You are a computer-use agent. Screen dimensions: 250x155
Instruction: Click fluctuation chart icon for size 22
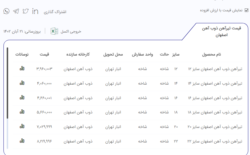click(x=22, y=141)
